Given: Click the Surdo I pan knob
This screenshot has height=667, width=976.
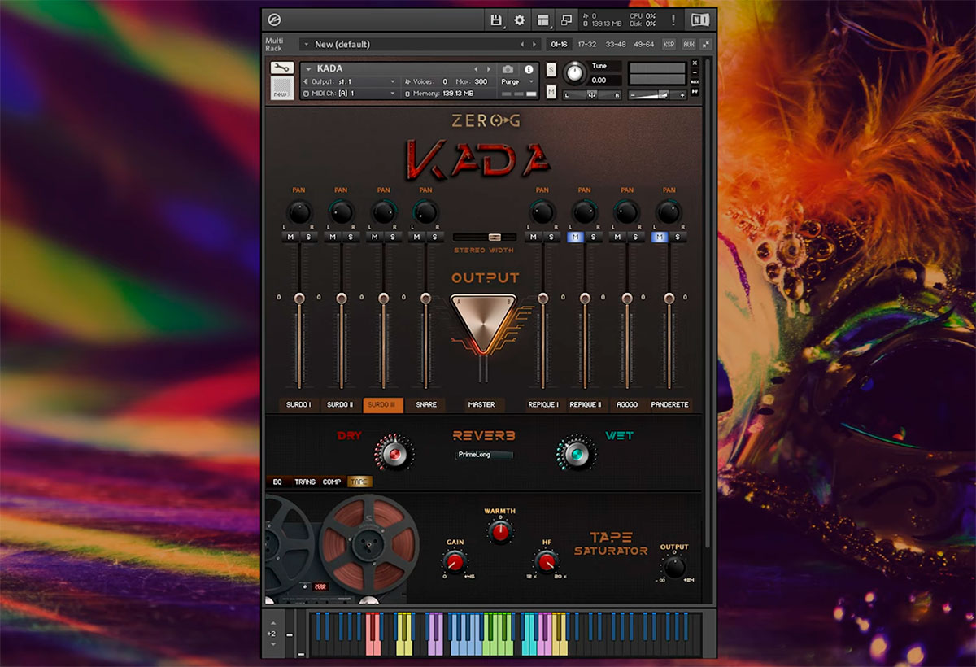Looking at the screenshot, I should coord(298,211).
